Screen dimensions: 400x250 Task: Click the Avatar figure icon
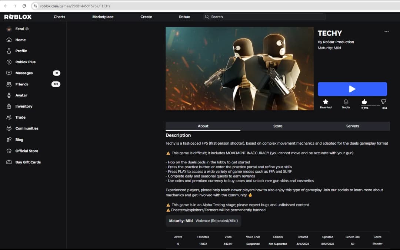coord(9,95)
